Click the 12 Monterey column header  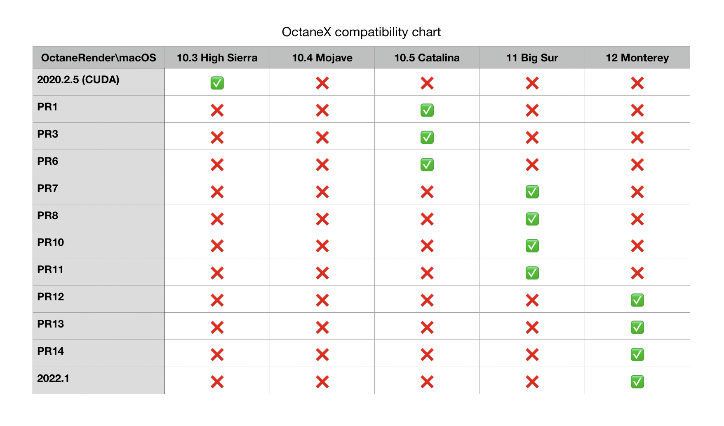pos(637,58)
